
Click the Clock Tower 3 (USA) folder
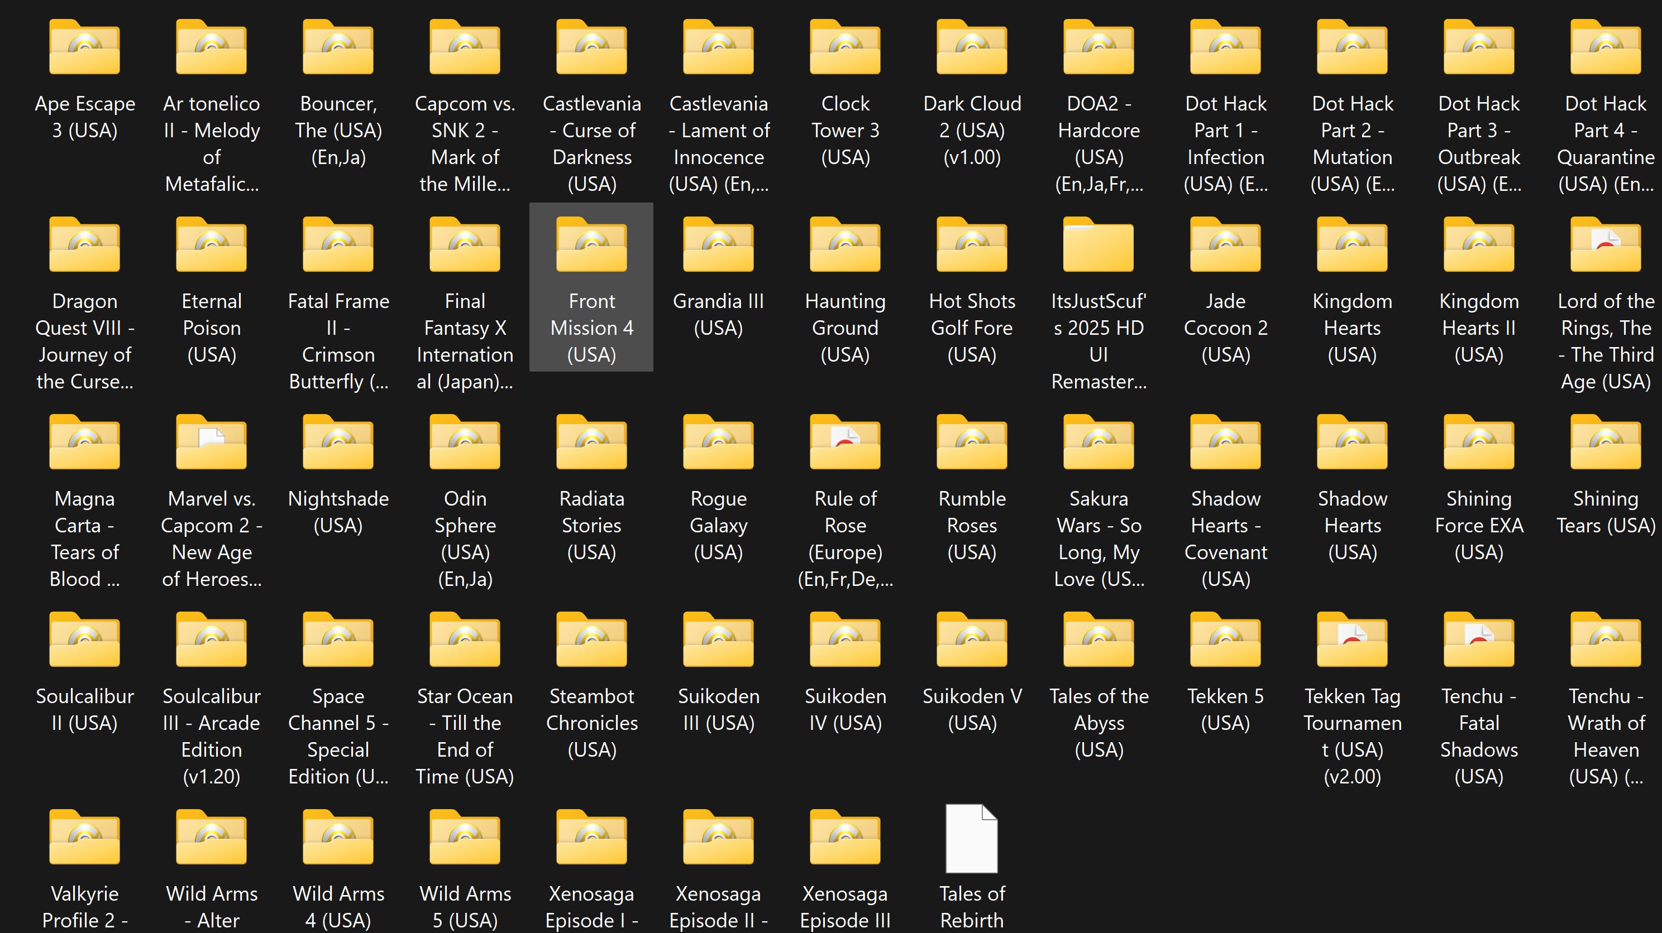845,46
